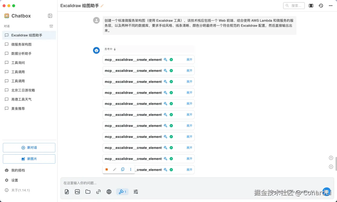Open 我的搭档 partners page

point(29,170)
